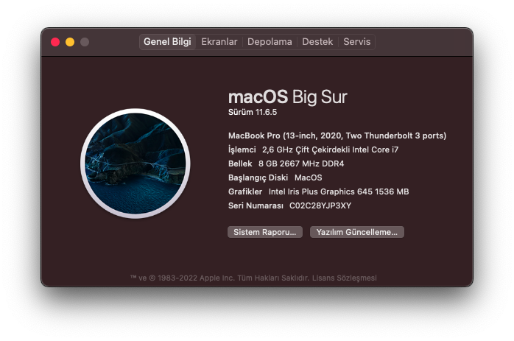The image size is (514, 341).
Task: Select the Depolama tab
Action: coord(270,42)
